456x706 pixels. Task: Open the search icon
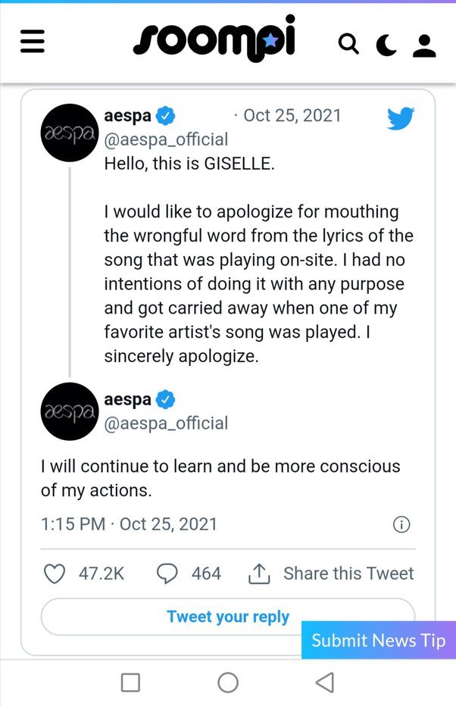(348, 45)
